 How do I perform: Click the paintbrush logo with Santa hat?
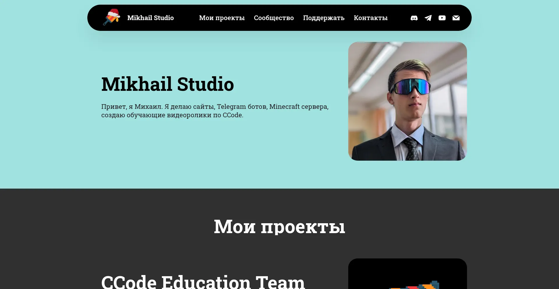click(x=112, y=17)
